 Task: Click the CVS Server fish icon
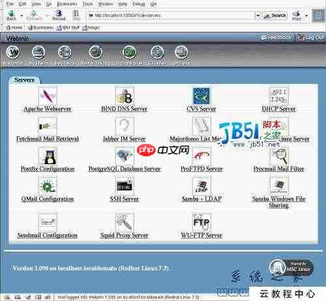click(x=201, y=96)
